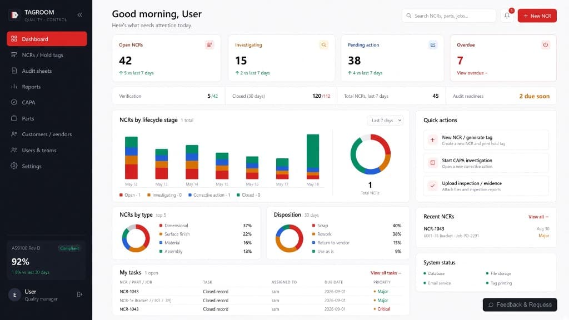
Task: Click the search magnifier icon
Action: click(409, 16)
